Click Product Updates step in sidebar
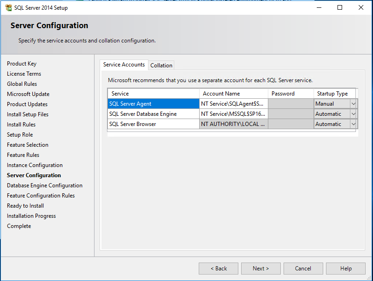Viewport: 373px width, 281px height. tap(27, 104)
